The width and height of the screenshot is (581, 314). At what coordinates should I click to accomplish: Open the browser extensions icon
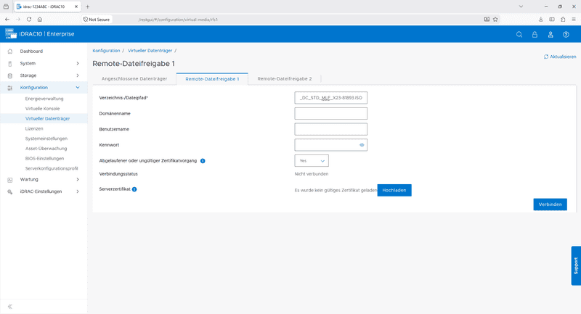563,20
